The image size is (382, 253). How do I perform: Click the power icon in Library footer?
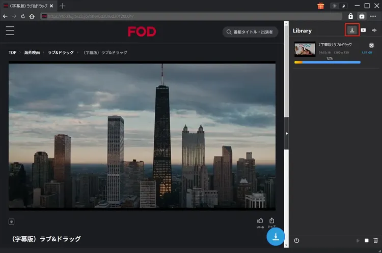pyautogui.click(x=296, y=241)
